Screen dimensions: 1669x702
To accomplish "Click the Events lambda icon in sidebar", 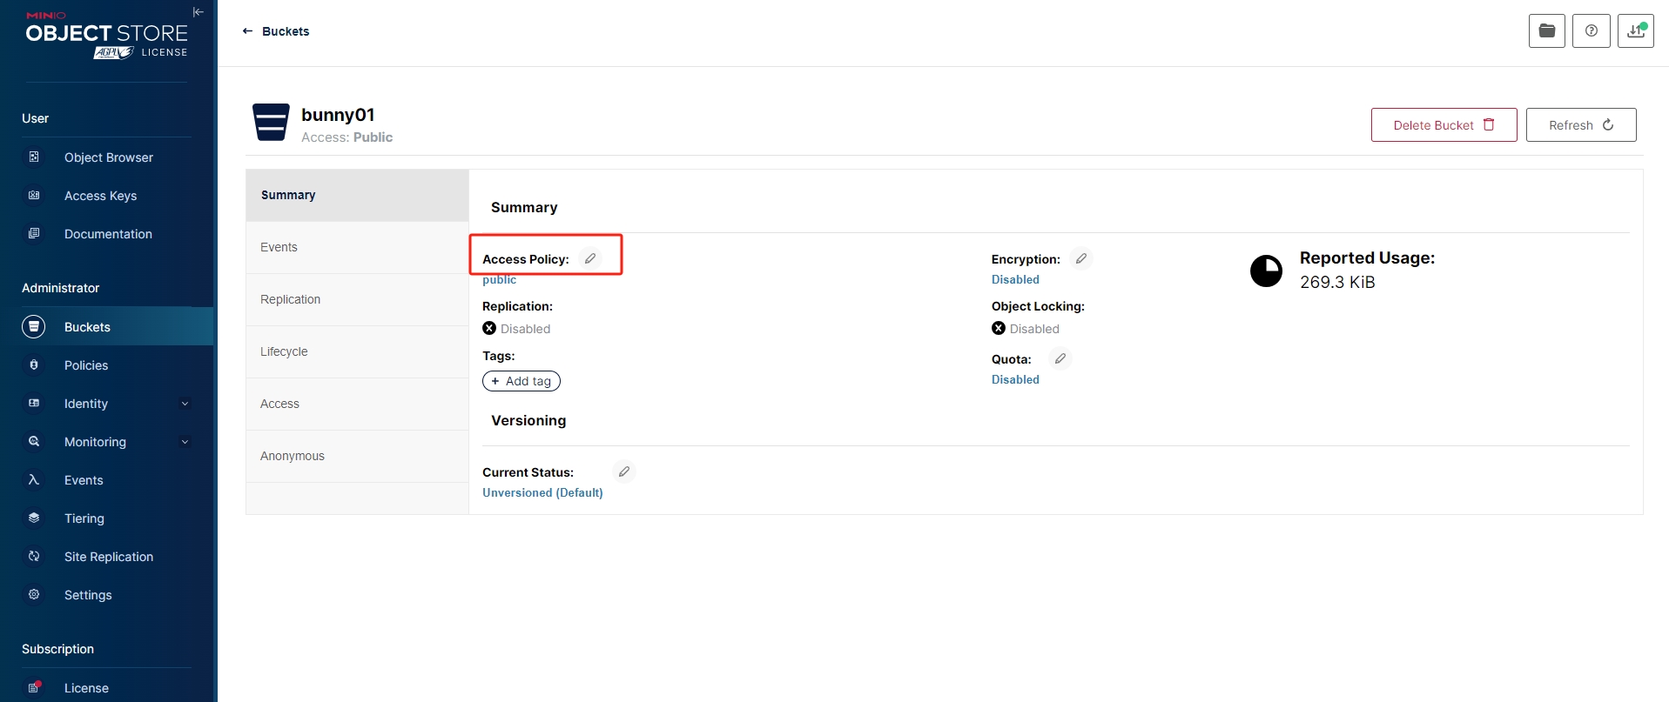I will [x=34, y=480].
